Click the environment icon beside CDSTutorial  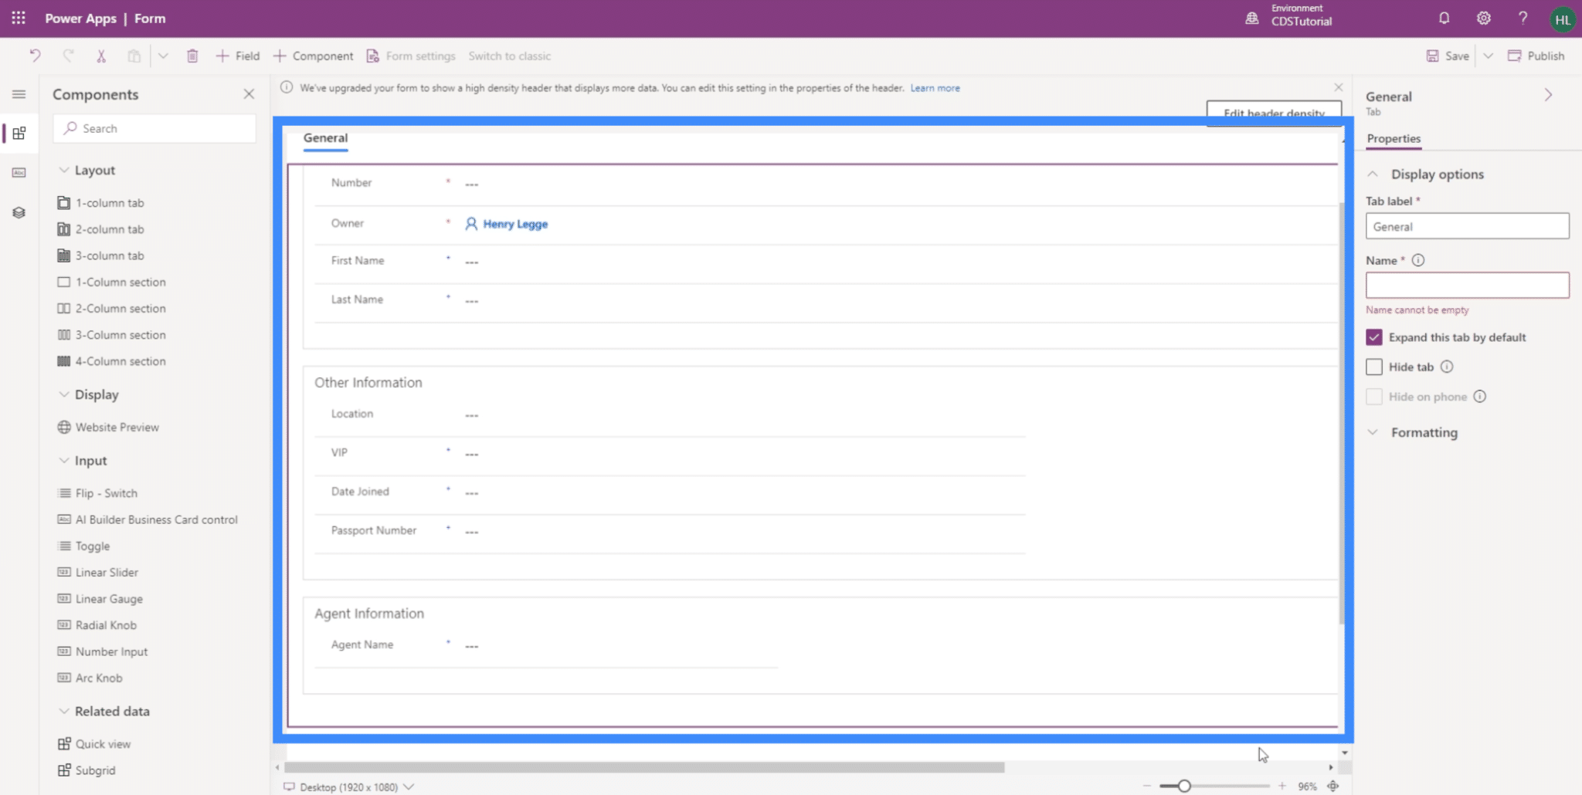(1252, 18)
